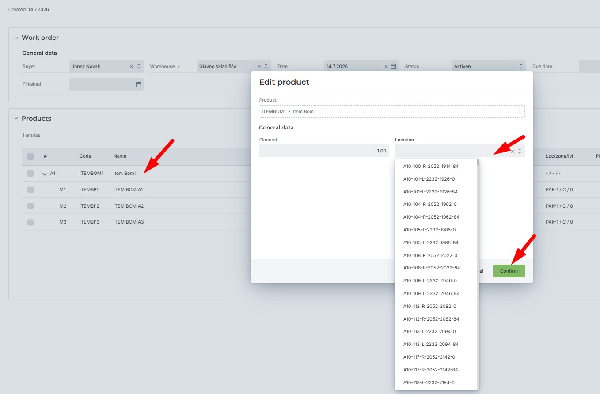Click the location list scrollbar thumb
Viewport: 600px width, 394px height.
tap(478, 162)
